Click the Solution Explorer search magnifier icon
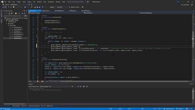195x110 pixels. pos(25,16)
